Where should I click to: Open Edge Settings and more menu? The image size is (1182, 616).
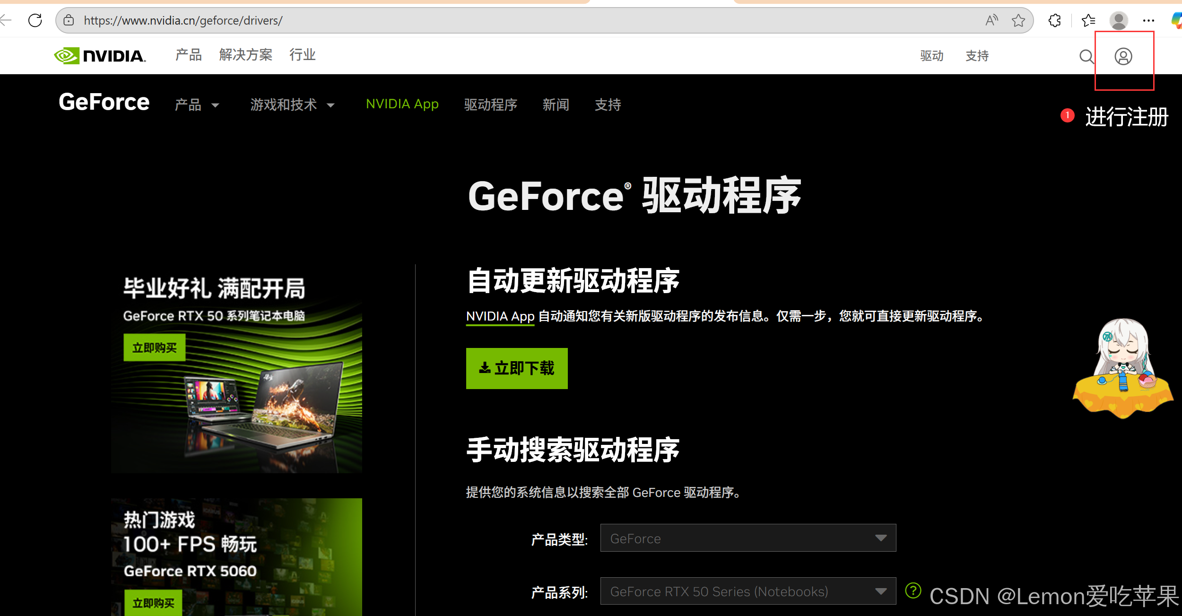(1148, 20)
